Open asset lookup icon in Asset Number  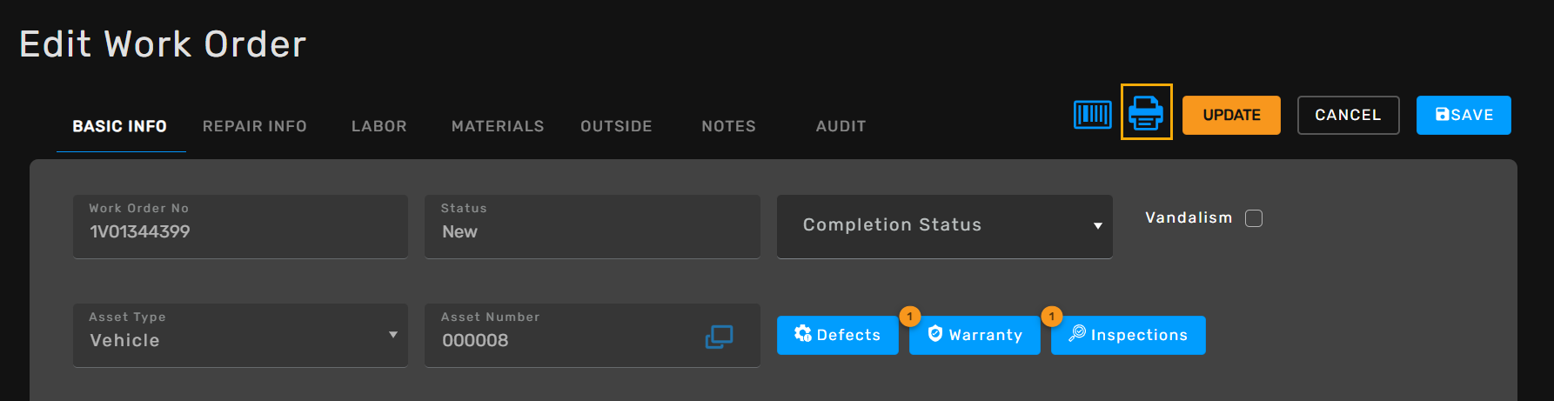click(719, 337)
